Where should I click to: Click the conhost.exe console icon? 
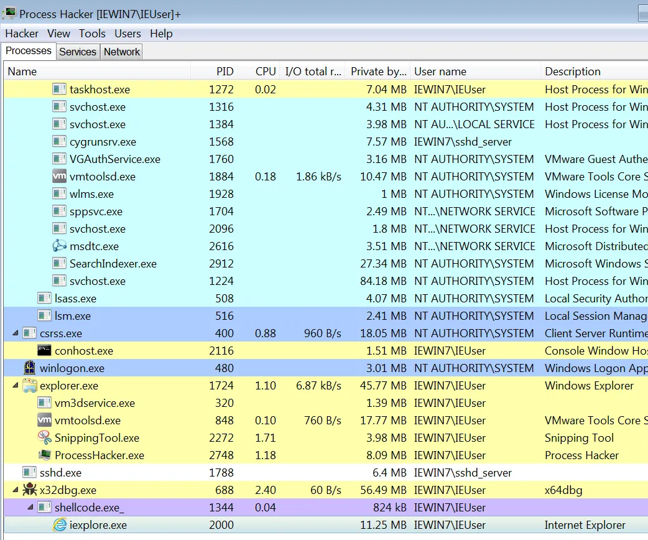[x=45, y=351]
